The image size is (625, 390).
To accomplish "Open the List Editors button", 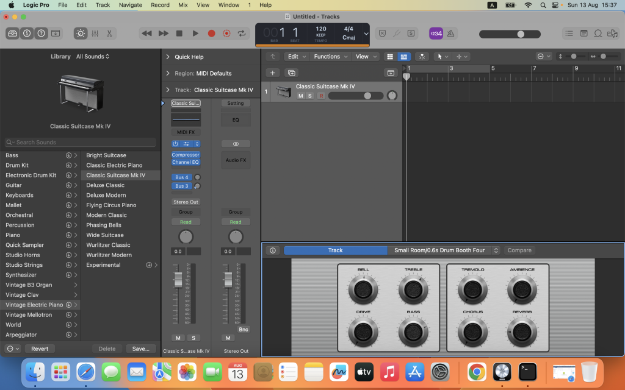I will point(569,34).
